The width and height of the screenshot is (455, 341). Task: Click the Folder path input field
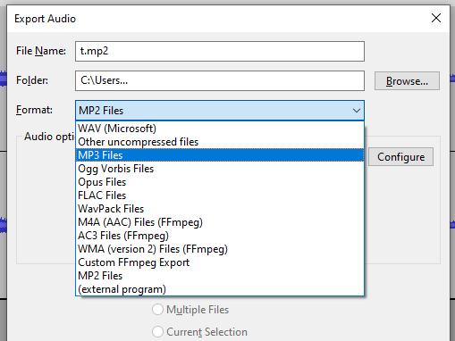220,80
